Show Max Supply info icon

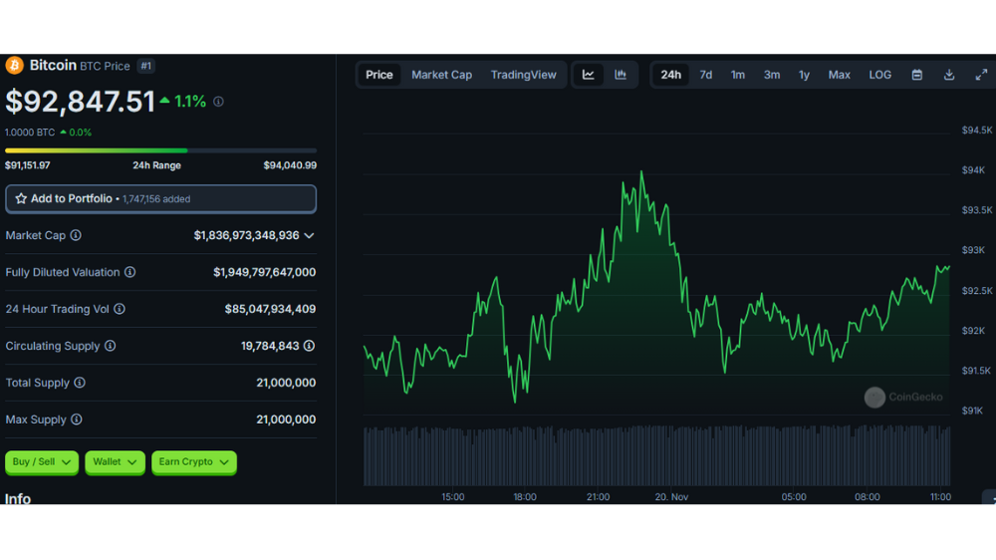pyautogui.click(x=77, y=420)
